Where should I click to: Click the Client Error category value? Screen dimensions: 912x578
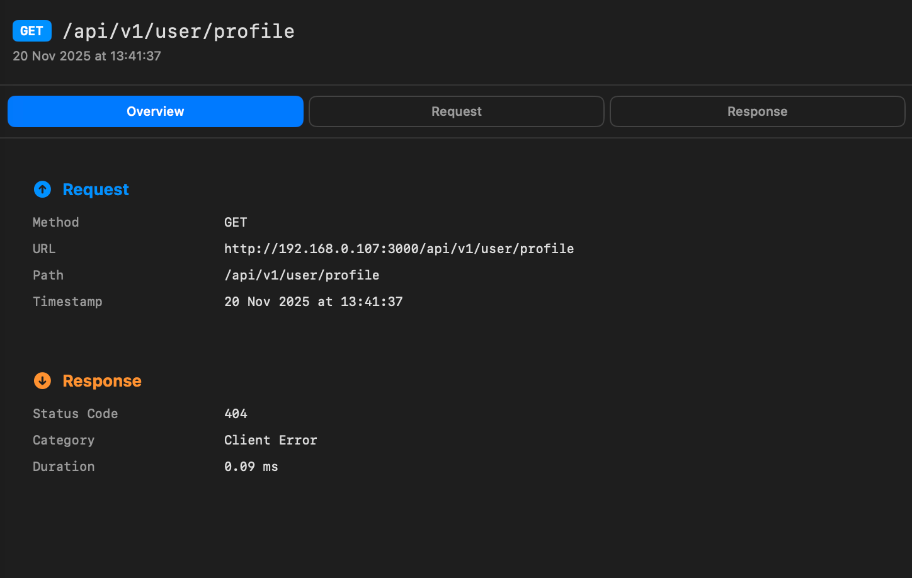pyautogui.click(x=270, y=440)
